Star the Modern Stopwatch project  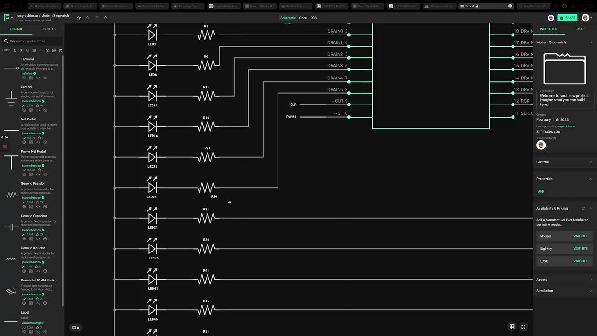coord(79,18)
